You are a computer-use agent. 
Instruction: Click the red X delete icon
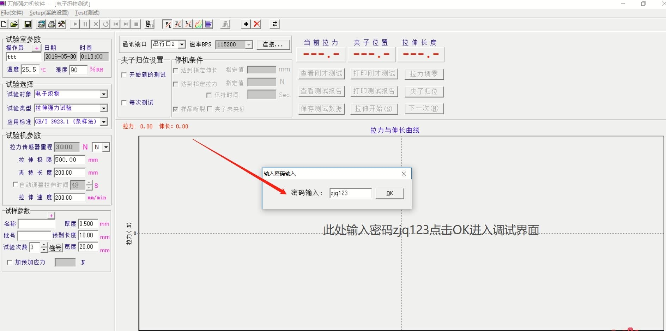pyautogui.click(x=257, y=24)
